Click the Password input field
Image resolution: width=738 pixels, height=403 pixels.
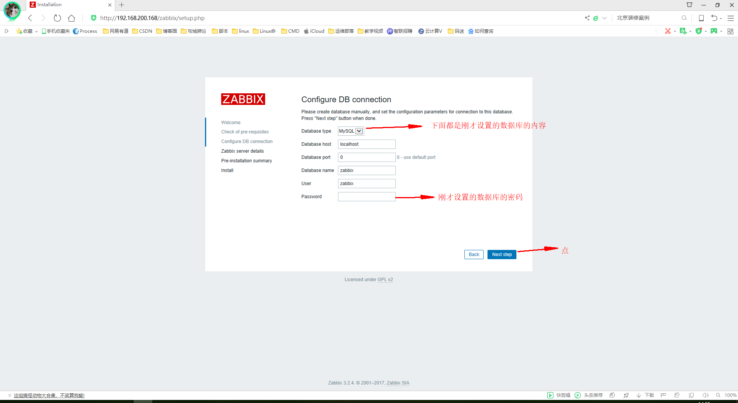pyautogui.click(x=366, y=197)
